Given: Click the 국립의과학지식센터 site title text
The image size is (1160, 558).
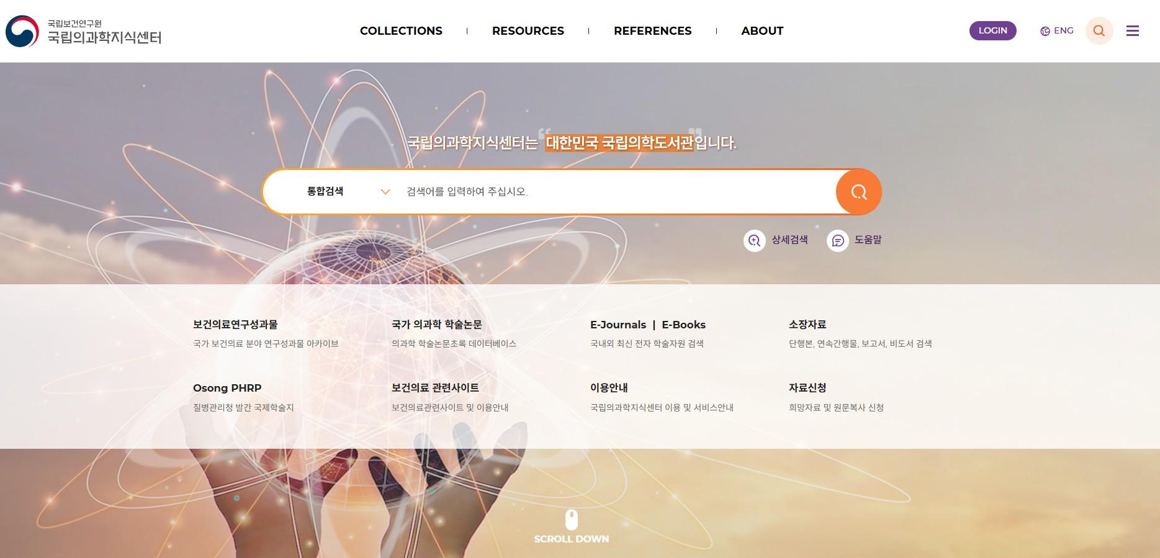Looking at the screenshot, I should (104, 38).
